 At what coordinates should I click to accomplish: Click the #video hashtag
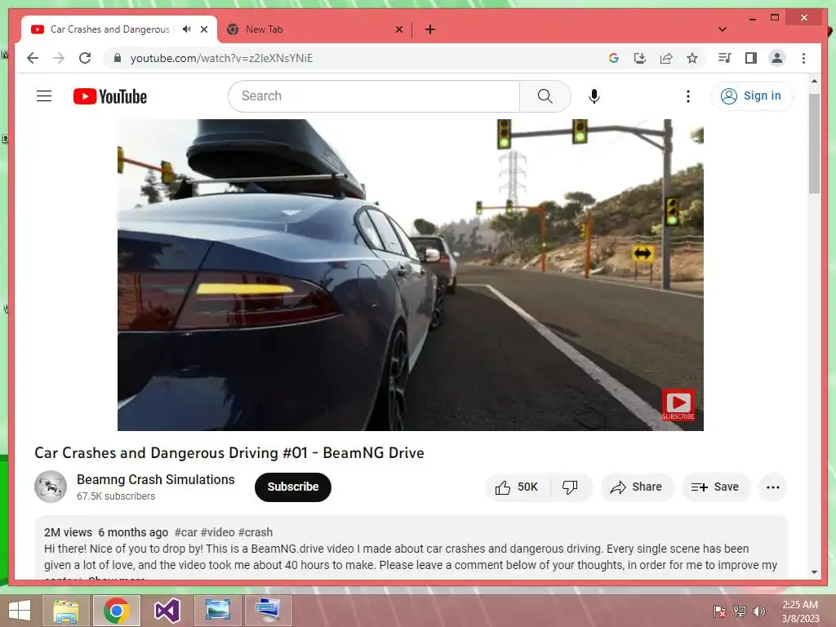point(217,532)
